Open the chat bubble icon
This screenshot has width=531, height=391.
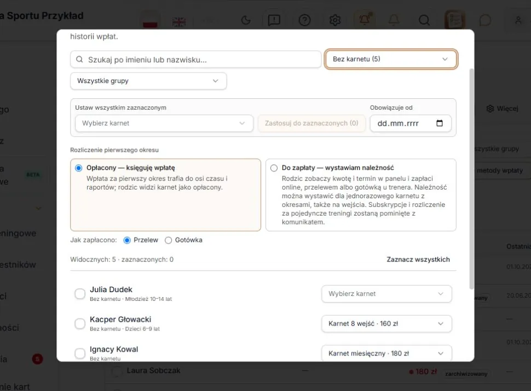click(x=485, y=20)
